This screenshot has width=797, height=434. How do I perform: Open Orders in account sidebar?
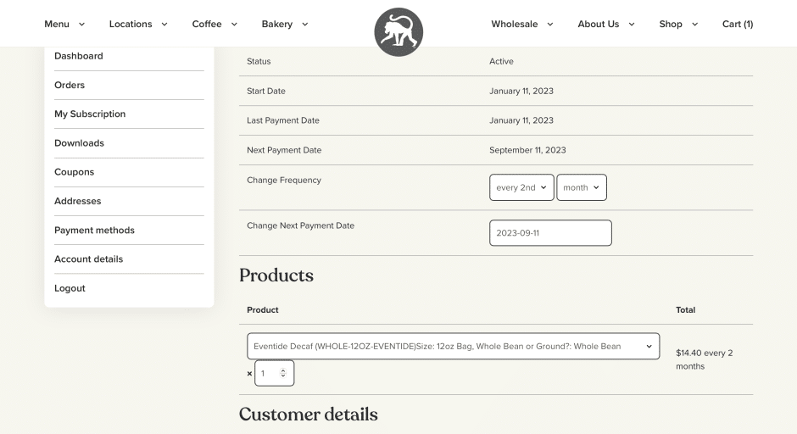pos(70,85)
